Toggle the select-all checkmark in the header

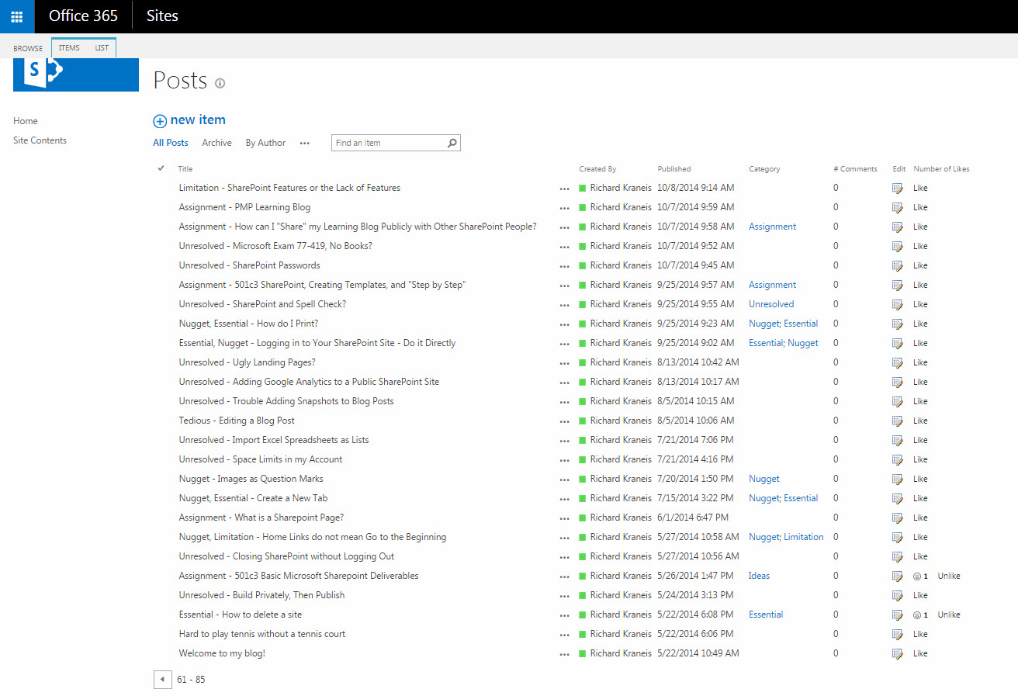(x=161, y=168)
